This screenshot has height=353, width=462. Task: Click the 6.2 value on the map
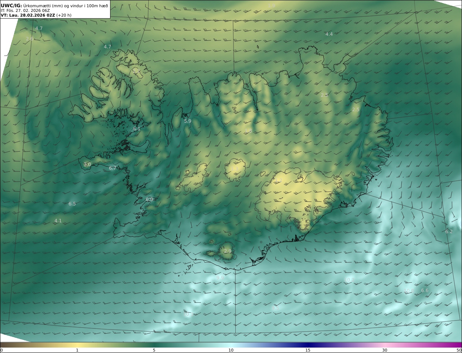pyautogui.click(x=449, y=232)
